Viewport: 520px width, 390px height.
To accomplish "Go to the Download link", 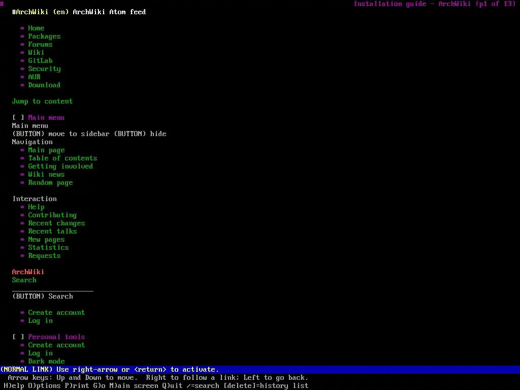I will tap(45, 85).
